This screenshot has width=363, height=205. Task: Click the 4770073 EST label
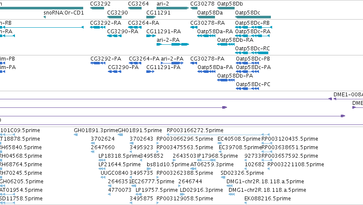[120, 190]
